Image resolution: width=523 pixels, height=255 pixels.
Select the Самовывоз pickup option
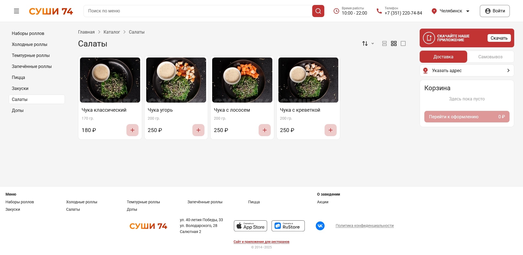(490, 57)
